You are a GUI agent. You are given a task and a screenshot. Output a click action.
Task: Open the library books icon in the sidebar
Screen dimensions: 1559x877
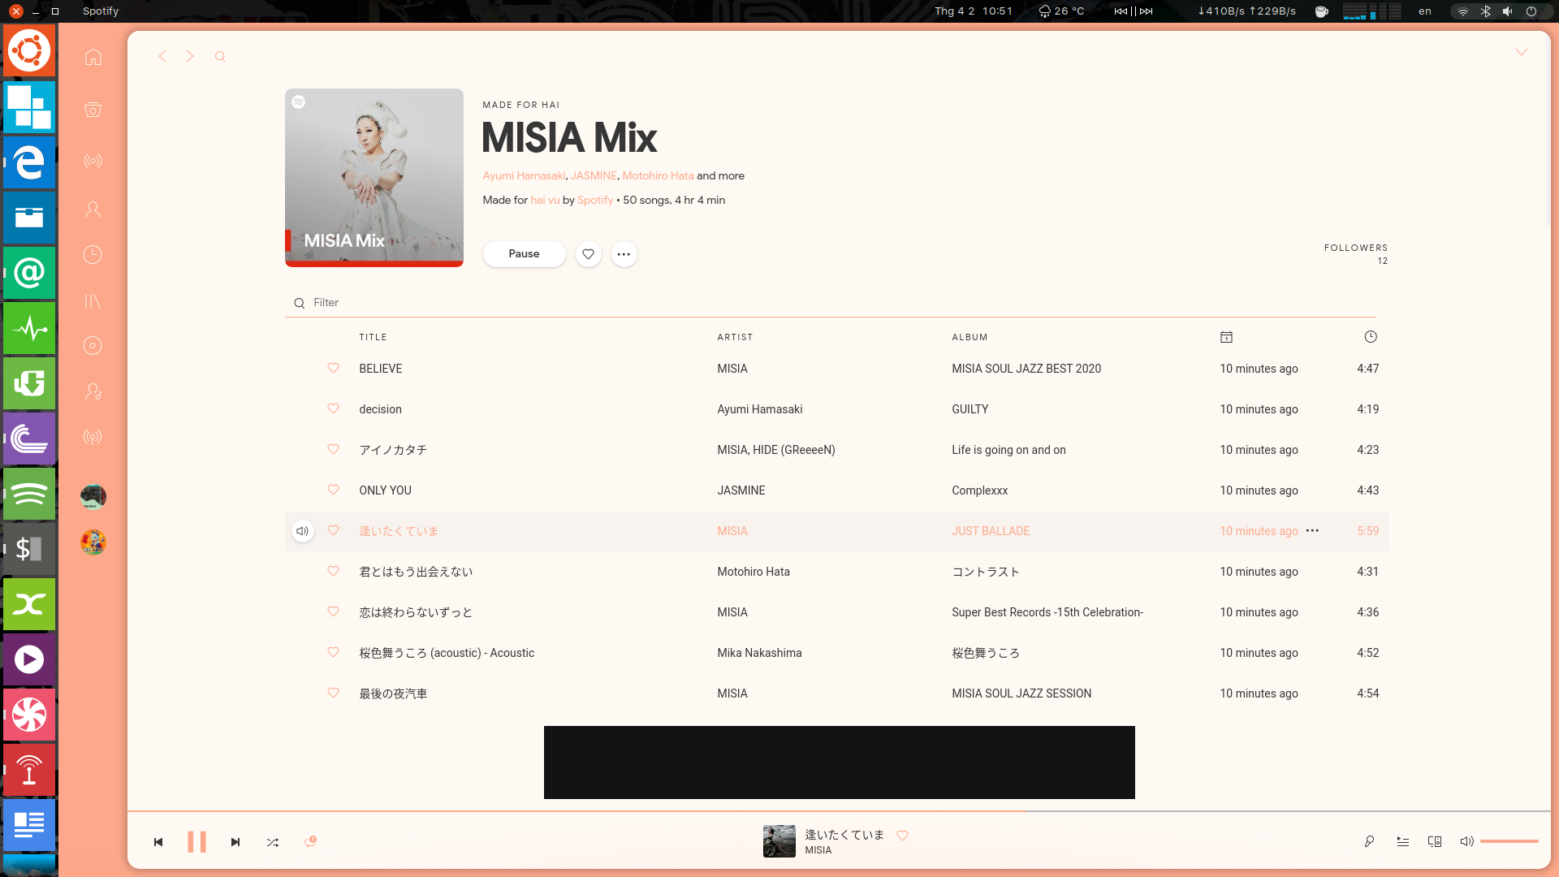(93, 301)
